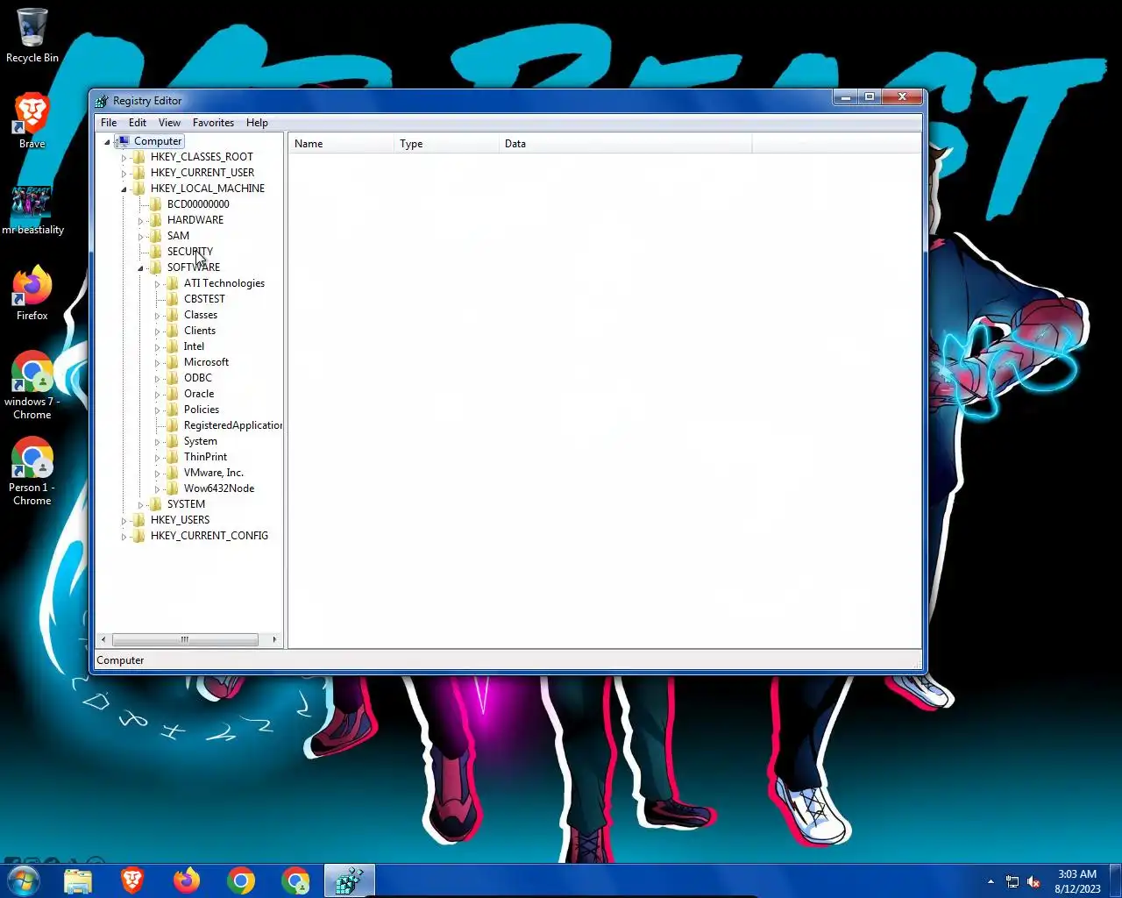This screenshot has height=898, width=1122.
Task: Select the Classes key
Action: tap(201, 315)
